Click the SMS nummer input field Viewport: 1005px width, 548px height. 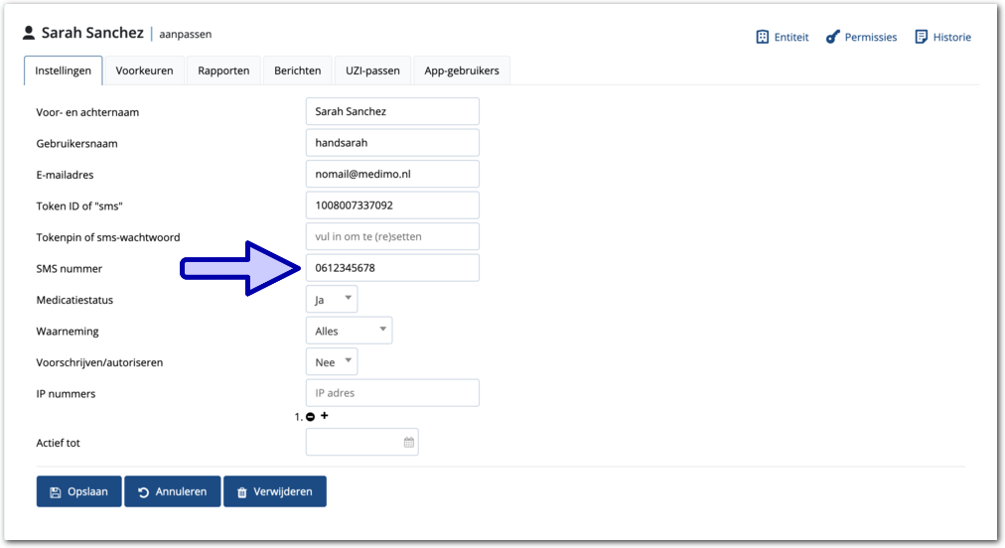392,268
